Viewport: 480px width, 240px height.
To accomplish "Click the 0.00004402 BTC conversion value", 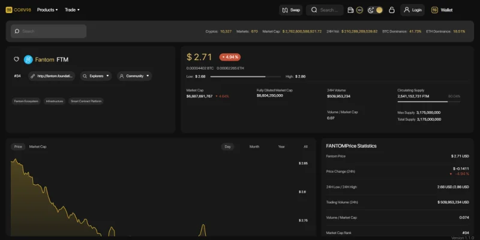I will 200,68.
